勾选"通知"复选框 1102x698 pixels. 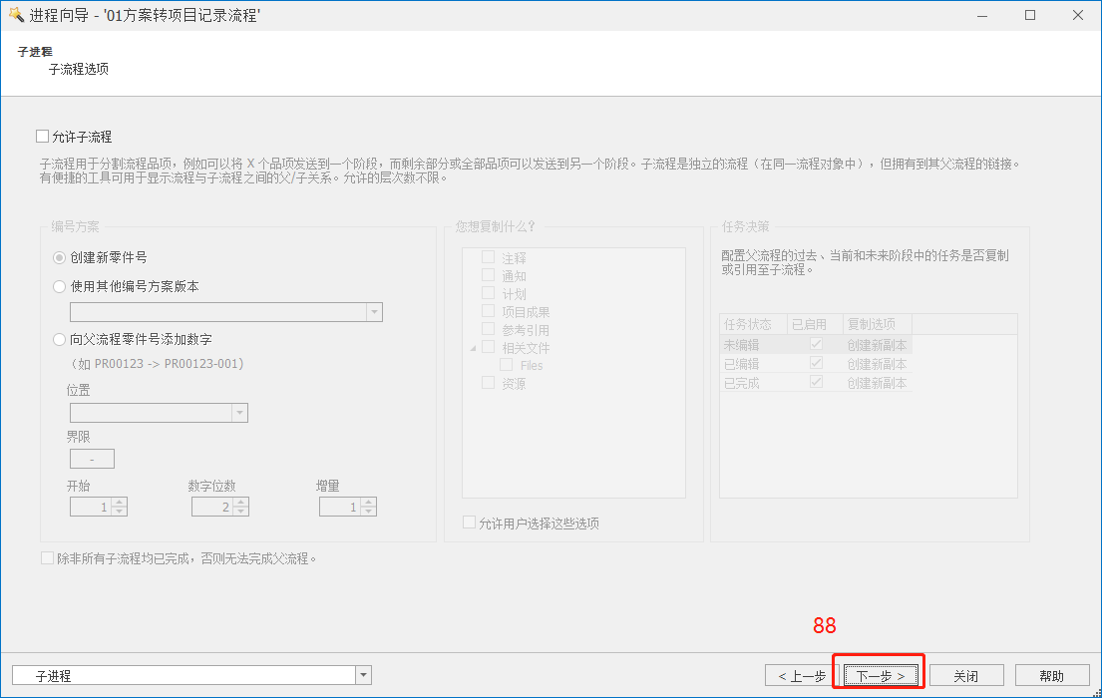(x=489, y=275)
